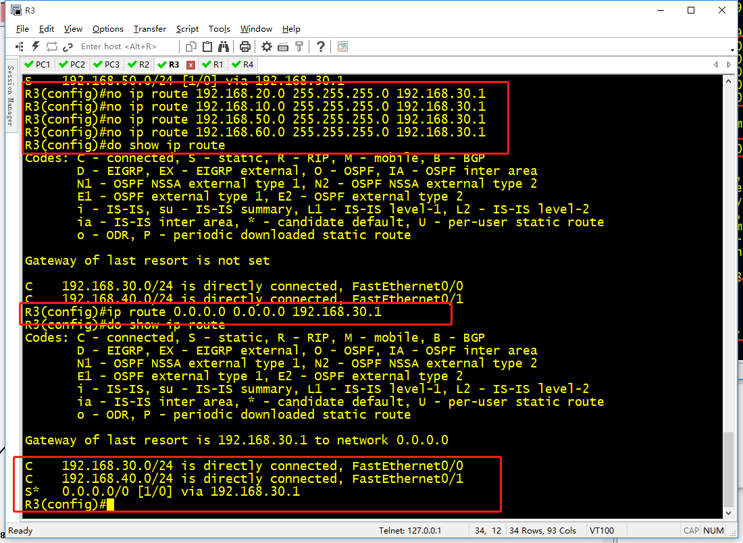743x543 pixels.
Task: Open the Script menu
Action: 187,29
